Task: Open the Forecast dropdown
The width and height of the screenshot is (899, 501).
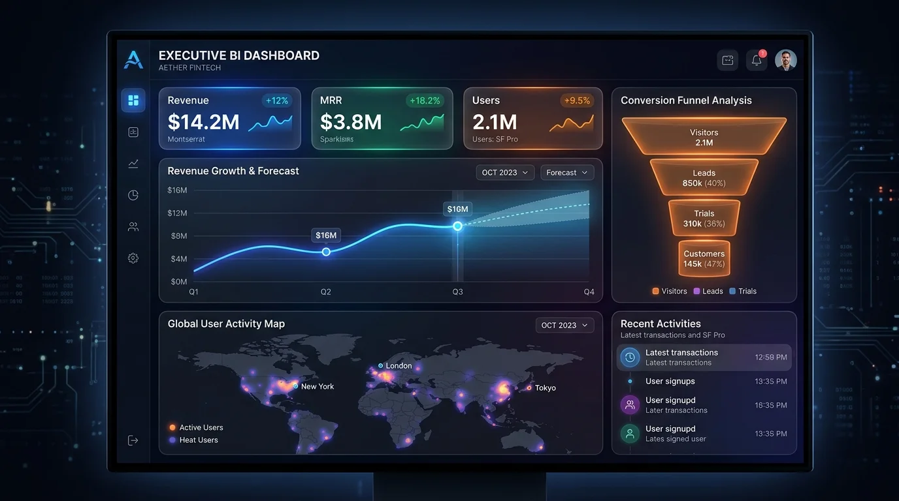Action: (567, 172)
